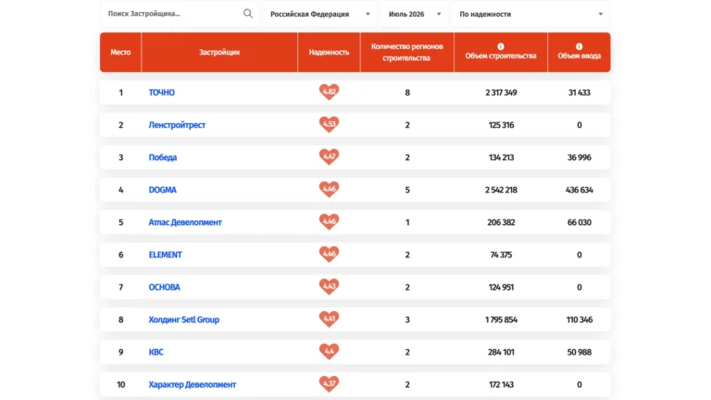Click the Объем ввода header label
Screen dimensions: 711x400
click(579, 56)
